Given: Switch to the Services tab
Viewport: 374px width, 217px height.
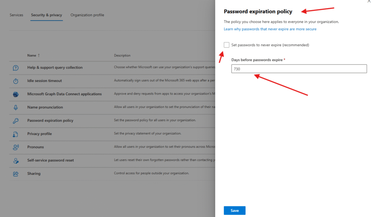Looking at the screenshot, I should 16,15.
